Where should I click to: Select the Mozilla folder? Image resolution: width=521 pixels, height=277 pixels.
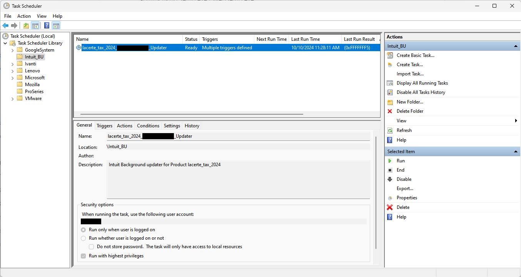pyautogui.click(x=32, y=85)
